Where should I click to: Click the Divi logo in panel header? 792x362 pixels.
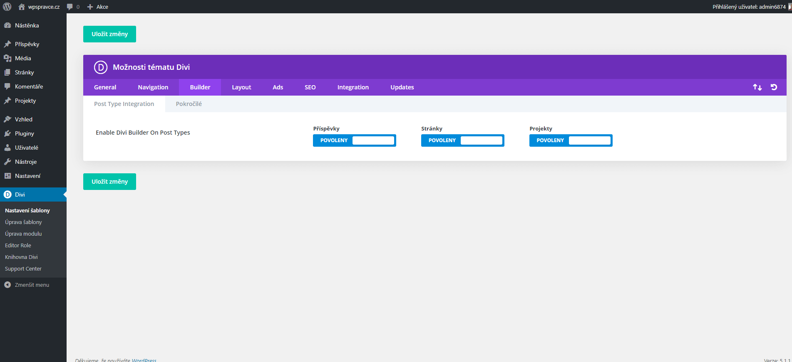101,67
